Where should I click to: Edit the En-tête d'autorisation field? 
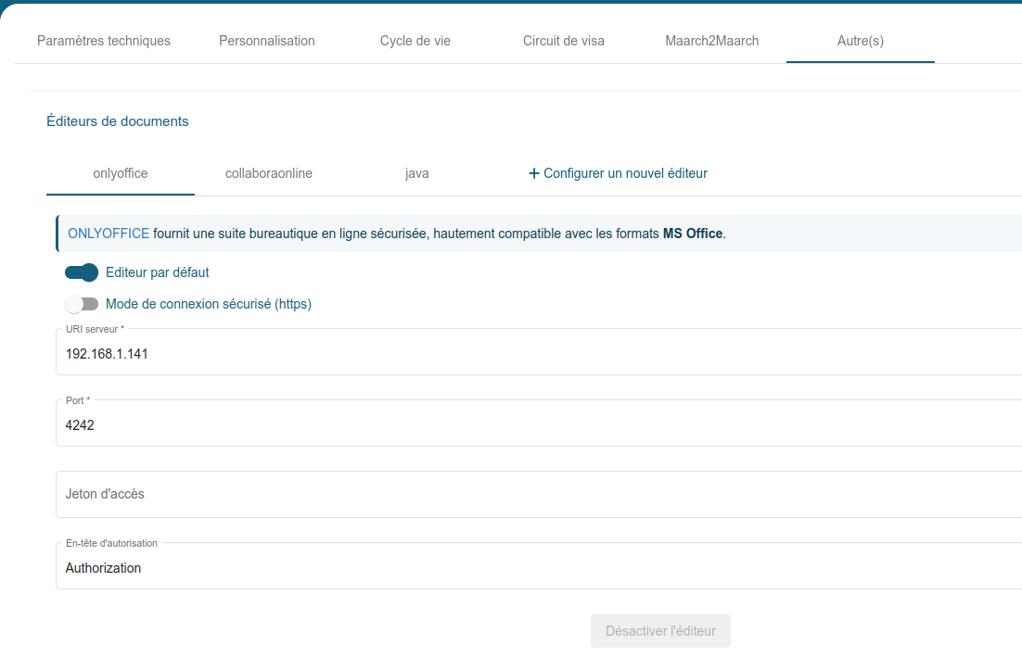click(x=538, y=568)
